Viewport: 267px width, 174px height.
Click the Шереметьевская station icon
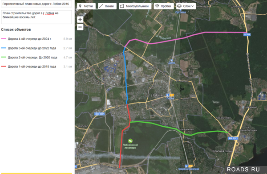tap(186, 166)
